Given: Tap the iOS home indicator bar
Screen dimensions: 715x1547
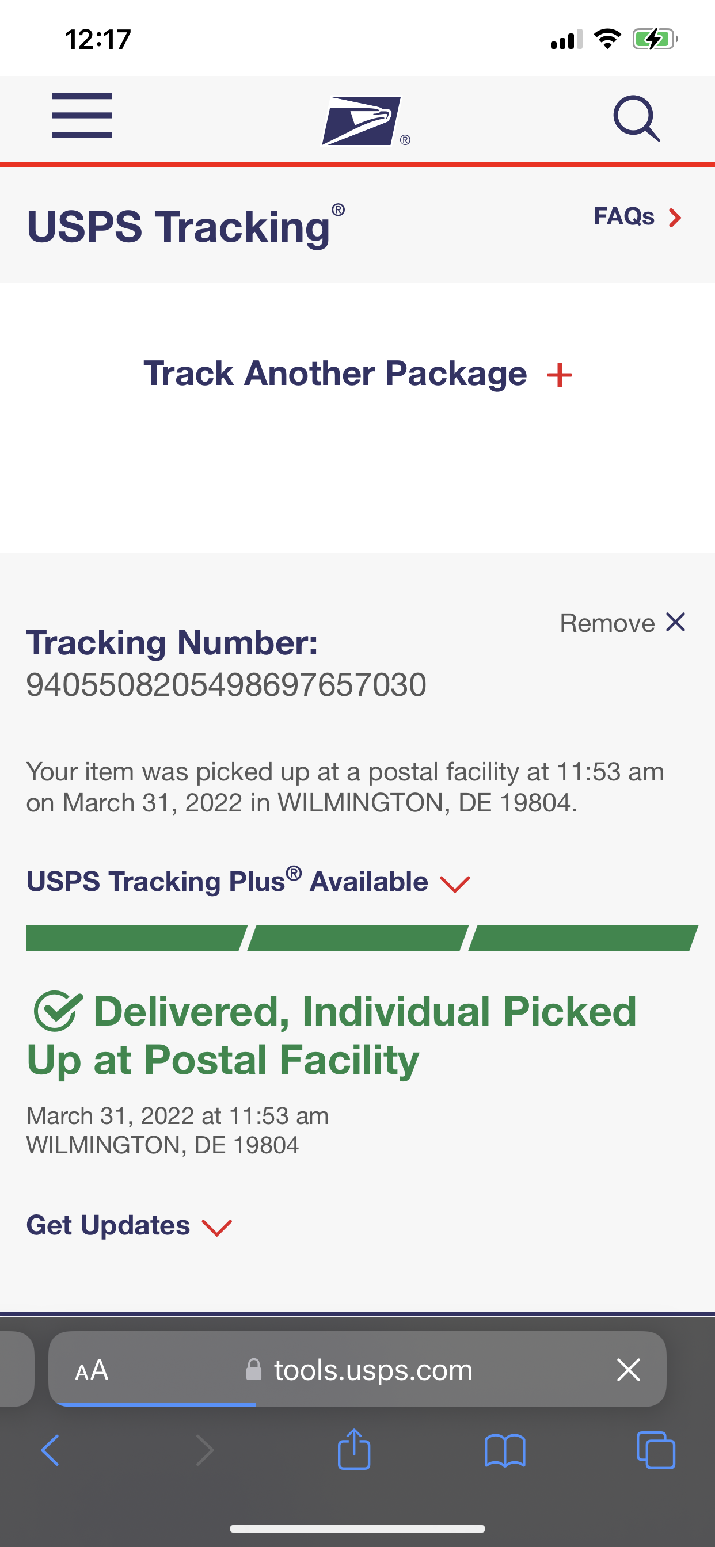Looking at the screenshot, I should tap(357, 1529).
